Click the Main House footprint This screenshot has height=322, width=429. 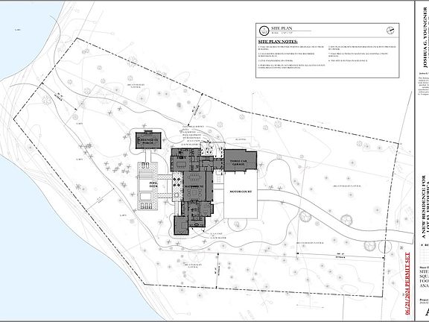pyautogui.click(x=194, y=186)
